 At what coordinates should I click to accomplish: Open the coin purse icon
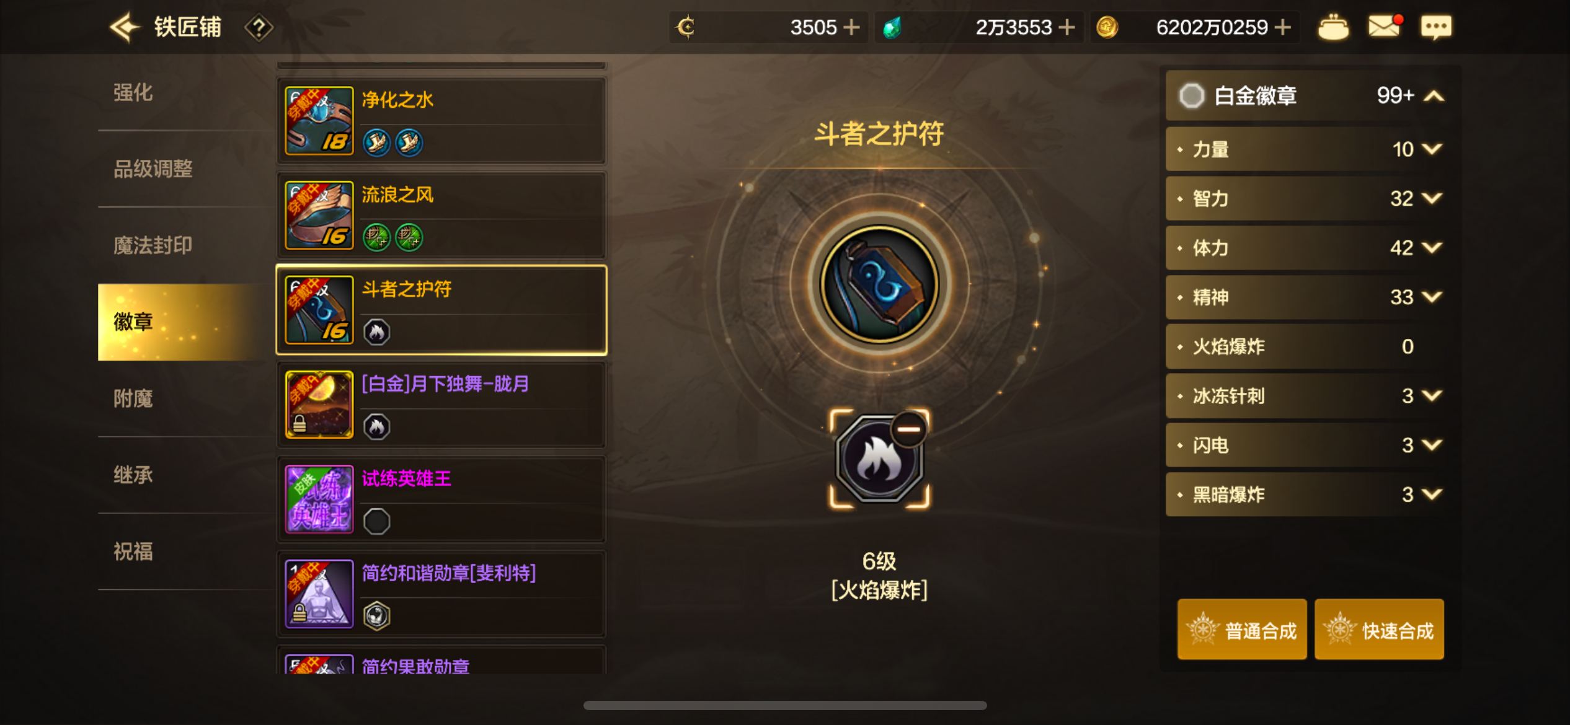(x=1333, y=27)
